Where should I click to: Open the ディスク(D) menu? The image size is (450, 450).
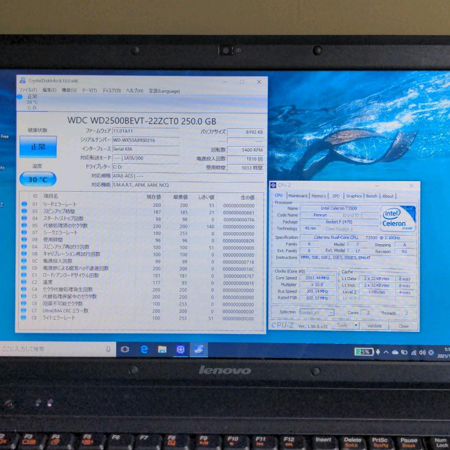point(111,90)
